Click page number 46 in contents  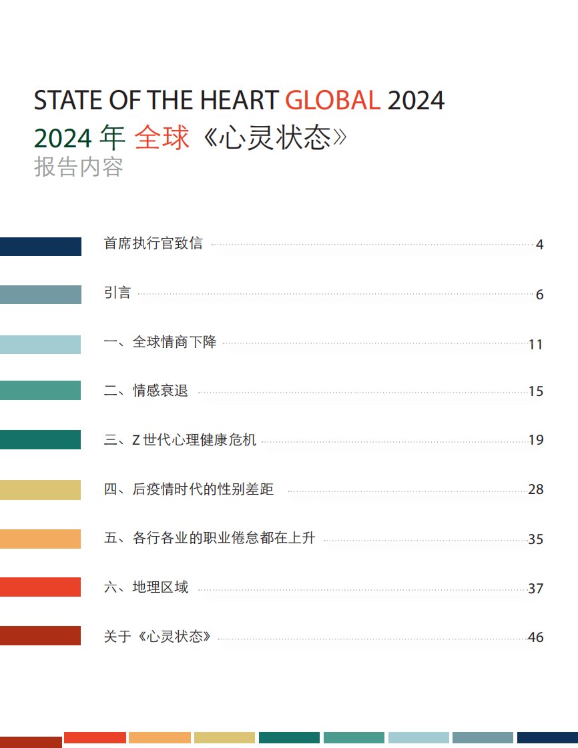(x=535, y=637)
